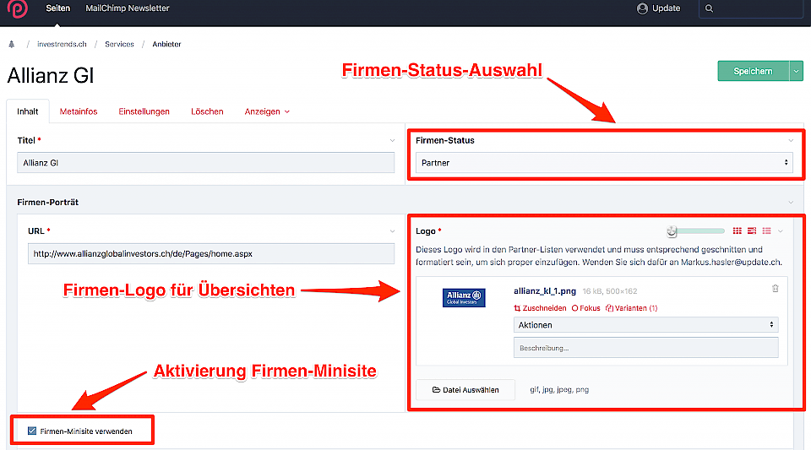Image resolution: width=811 pixels, height=450 pixels.
Task: Click the Logo thumbnail size slider
Action: click(x=697, y=230)
